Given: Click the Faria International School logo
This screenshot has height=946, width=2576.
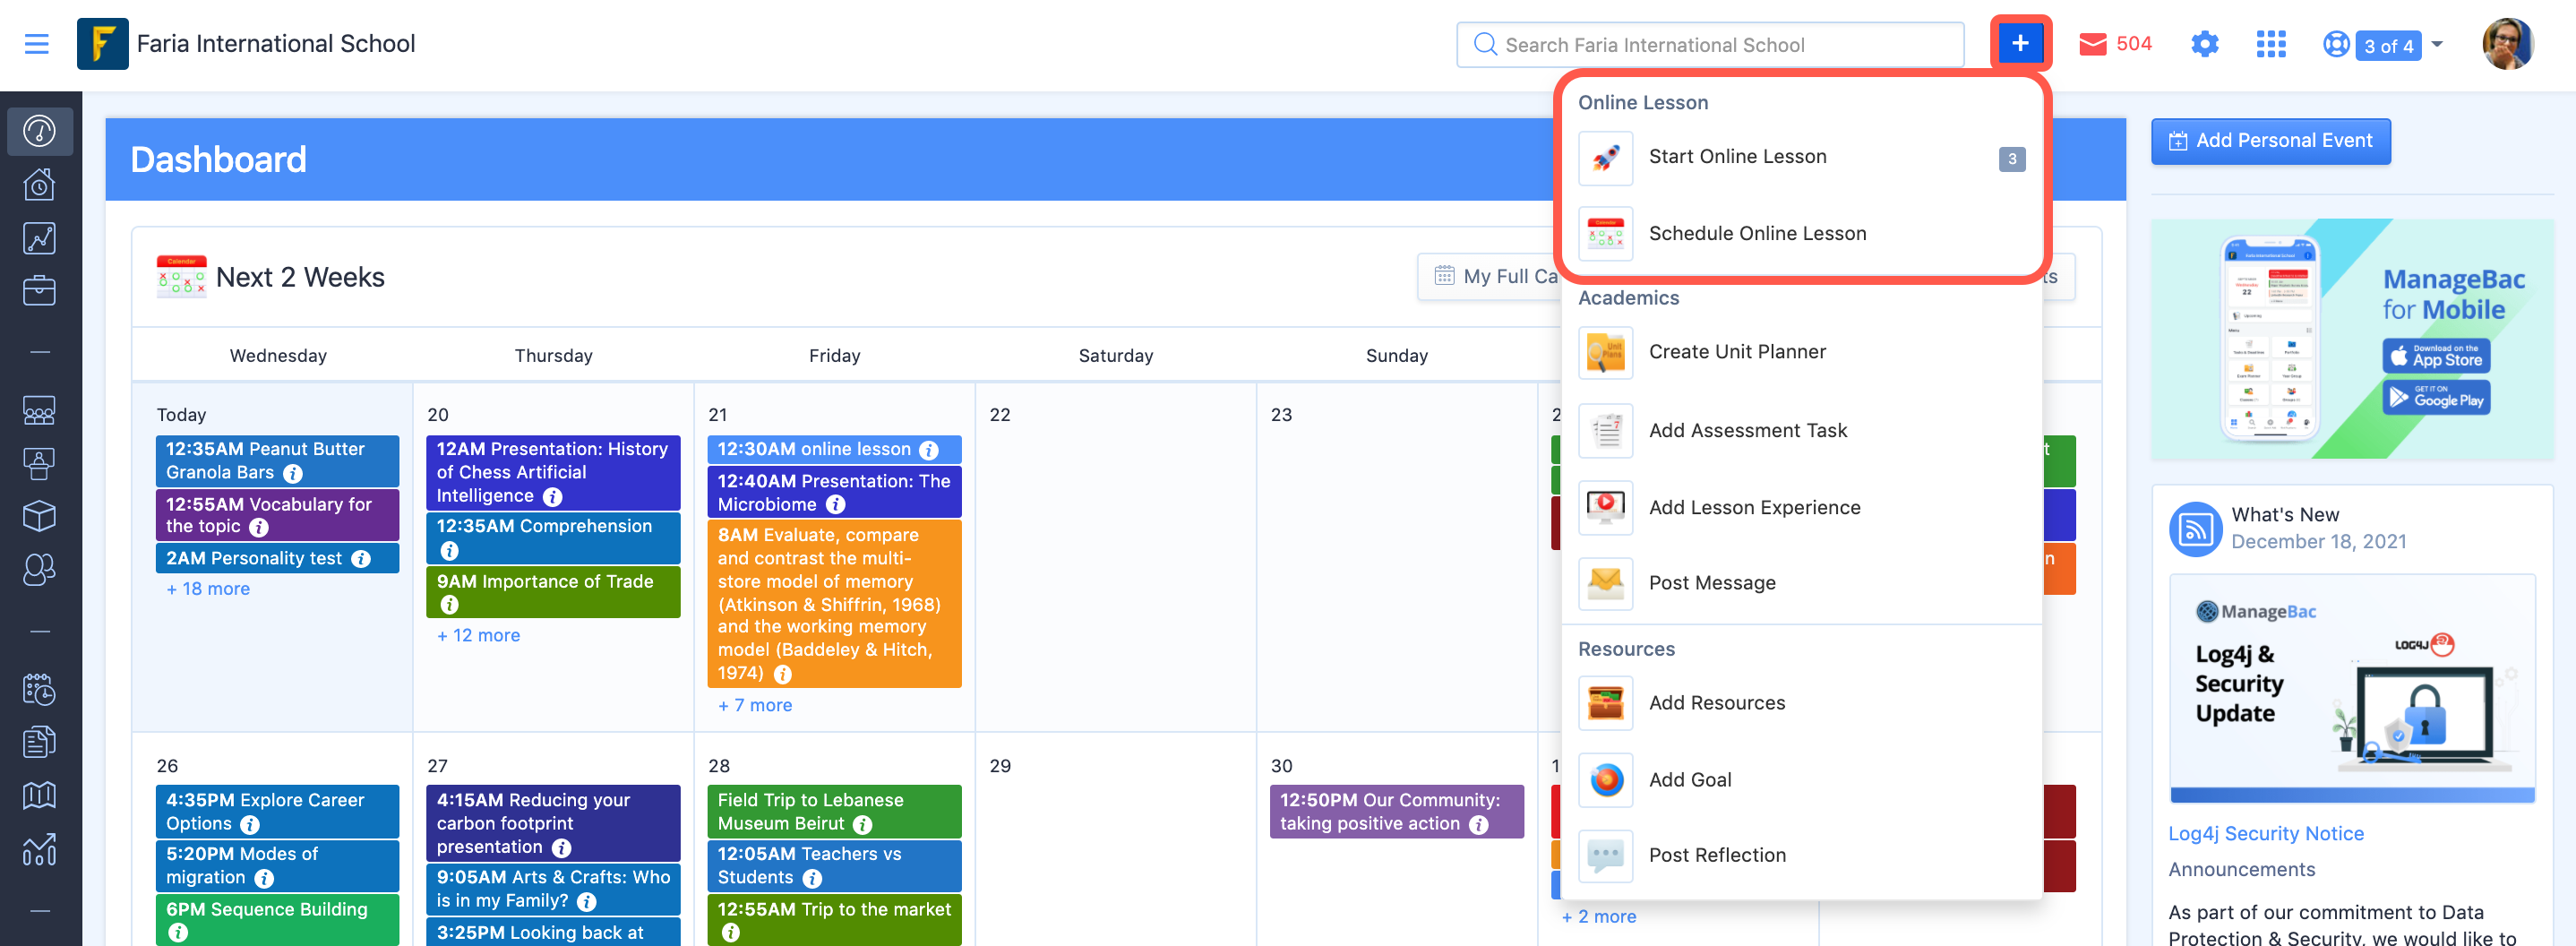Looking at the screenshot, I should point(103,44).
